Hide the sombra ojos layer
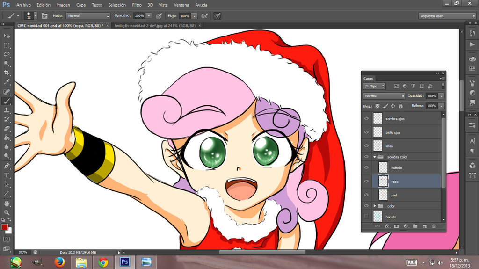 (x=366, y=119)
